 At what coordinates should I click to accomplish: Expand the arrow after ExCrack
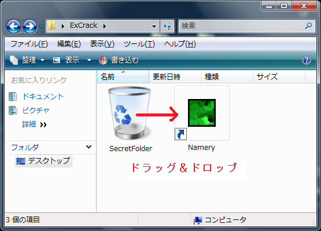(105, 26)
